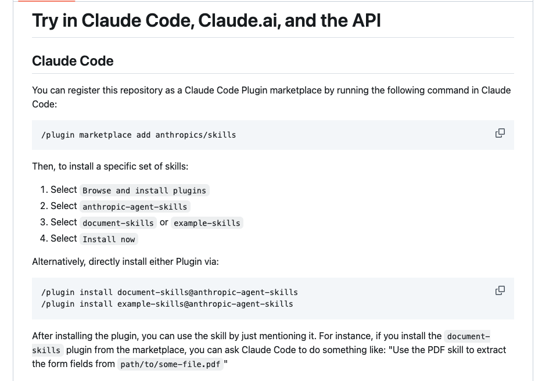Click the "Install now" inline code

[x=109, y=239]
